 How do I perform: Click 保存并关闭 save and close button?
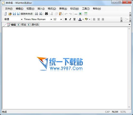click(25, 14)
